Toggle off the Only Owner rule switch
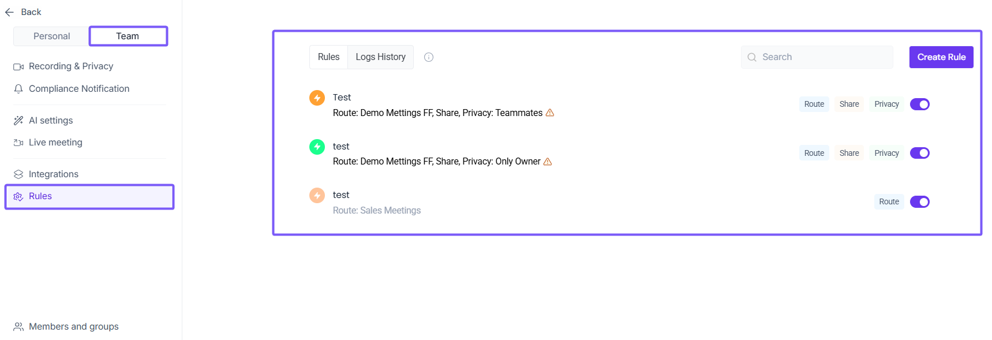This screenshot has width=992, height=340. pyautogui.click(x=919, y=153)
